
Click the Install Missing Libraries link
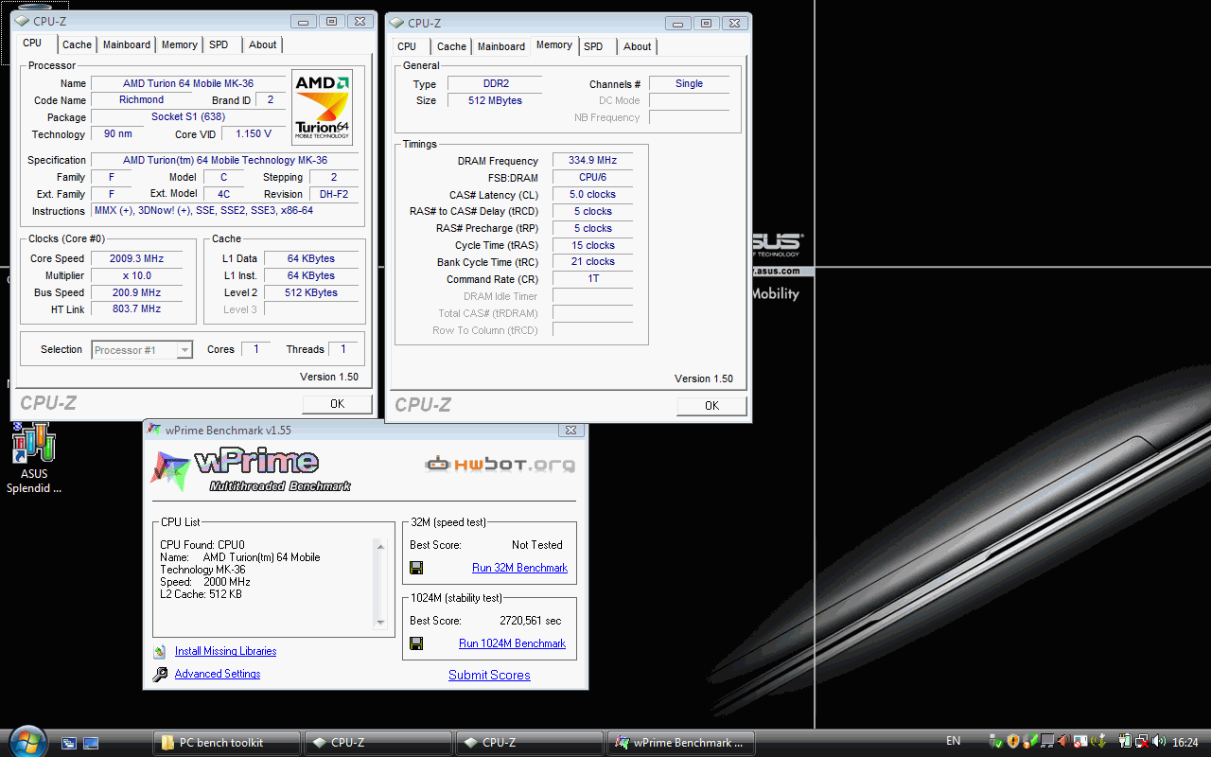225,651
